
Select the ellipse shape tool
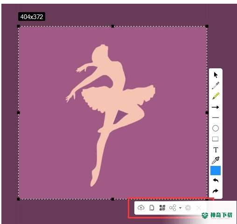pyautogui.click(x=216, y=128)
